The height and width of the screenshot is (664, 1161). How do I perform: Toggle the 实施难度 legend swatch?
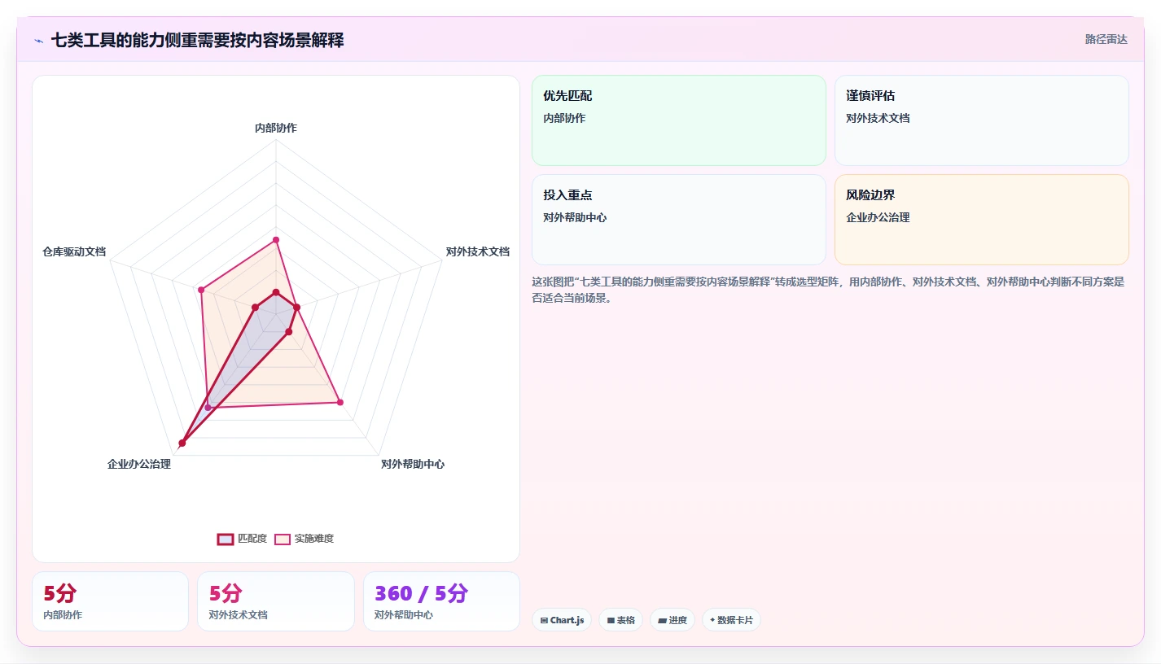click(x=283, y=539)
